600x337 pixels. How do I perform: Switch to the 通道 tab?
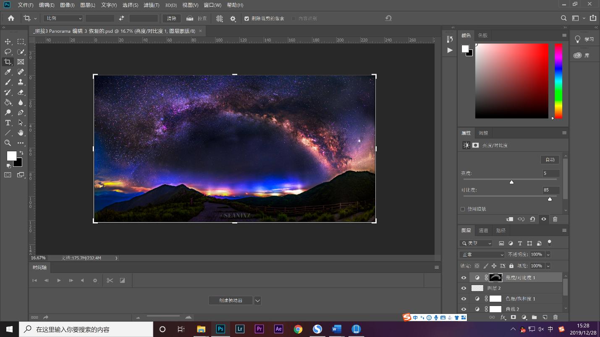click(483, 231)
